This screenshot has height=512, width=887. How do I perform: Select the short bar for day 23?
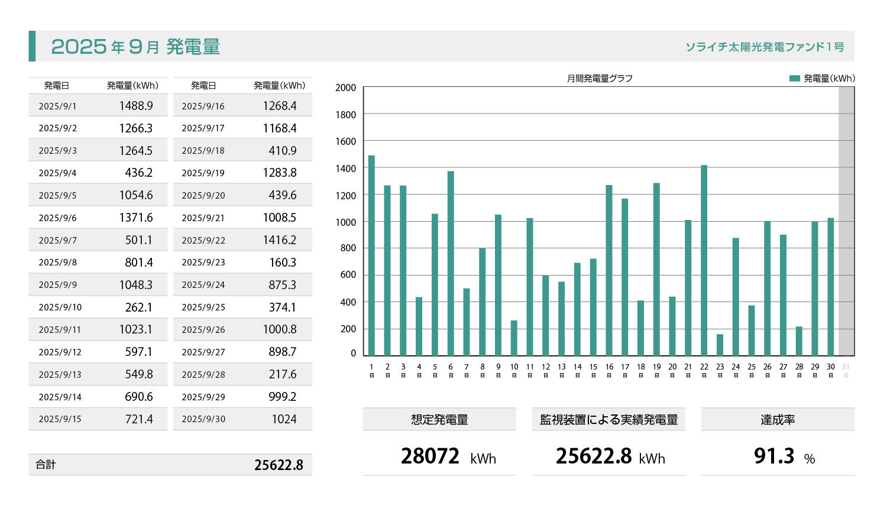point(720,345)
